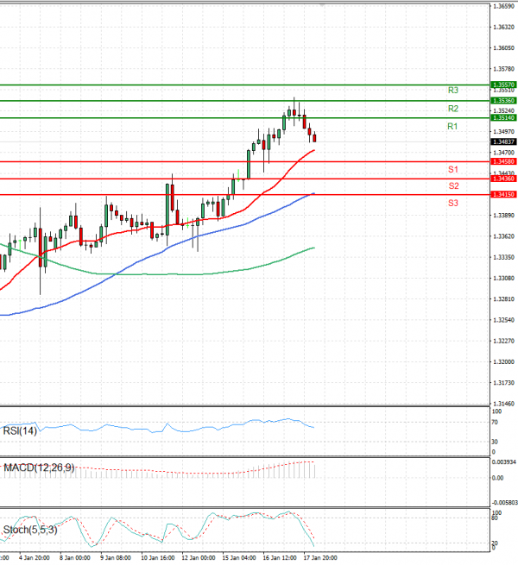
Task: Click the RSI 70 level axis value
Action: [495, 423]
